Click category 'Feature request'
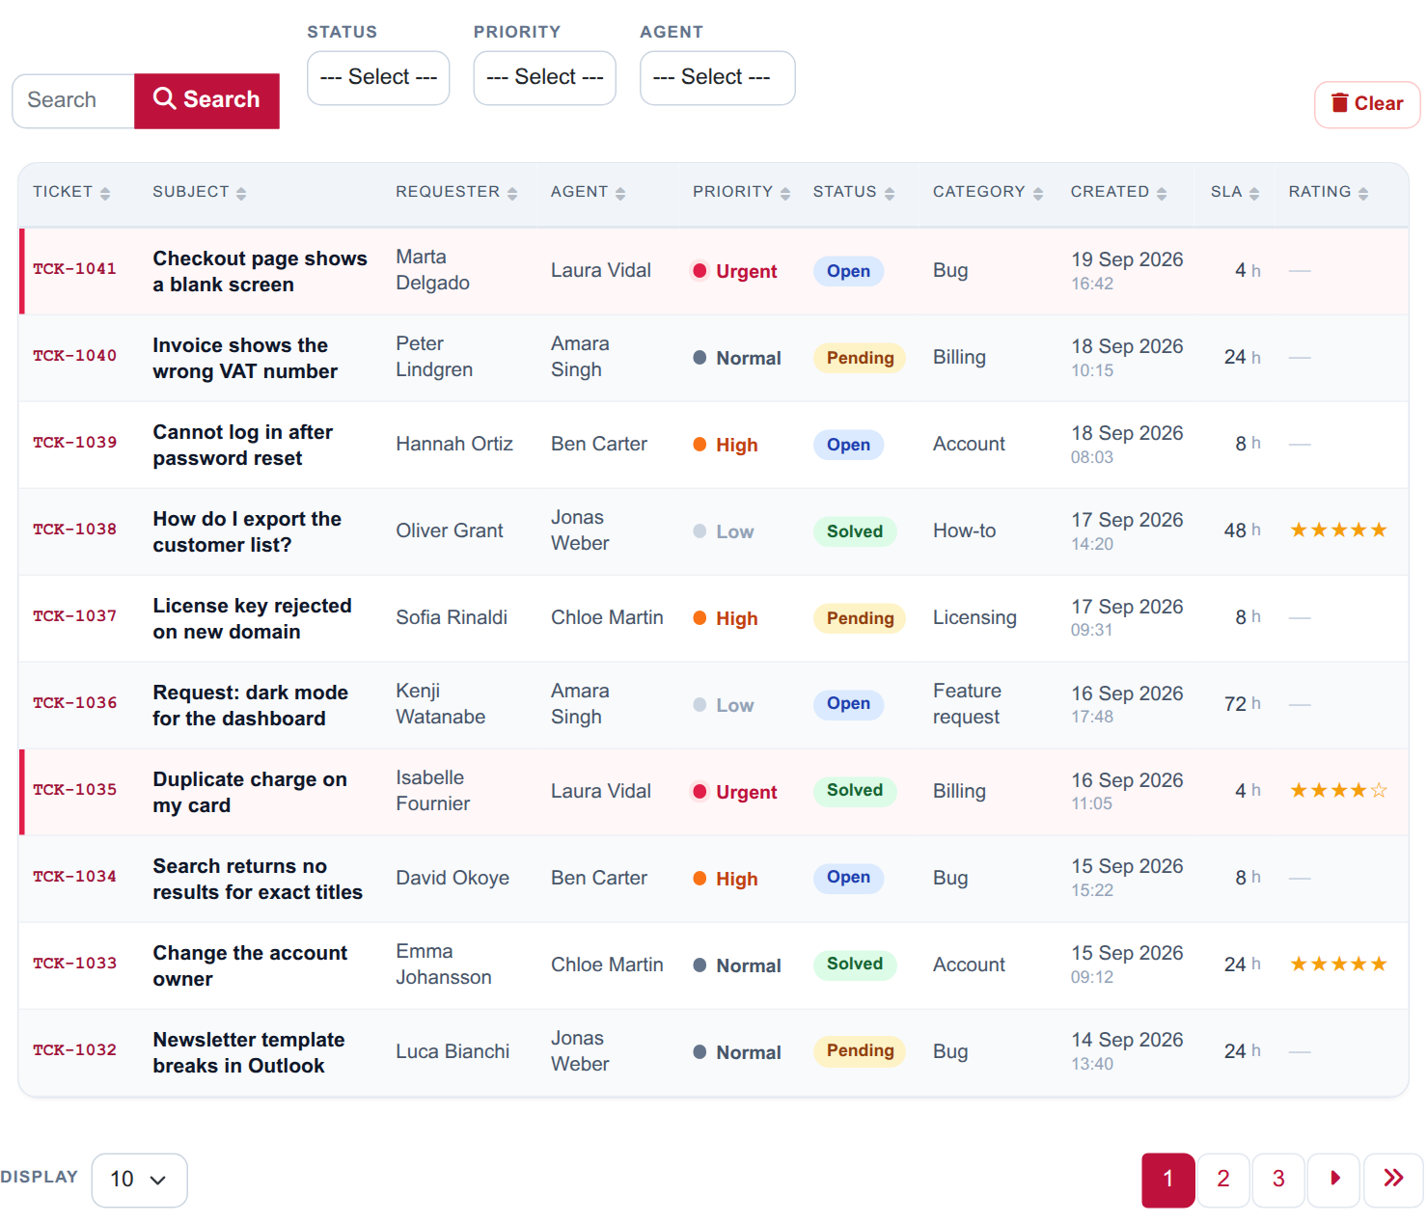1427x1223 pixels. point(967,704)
